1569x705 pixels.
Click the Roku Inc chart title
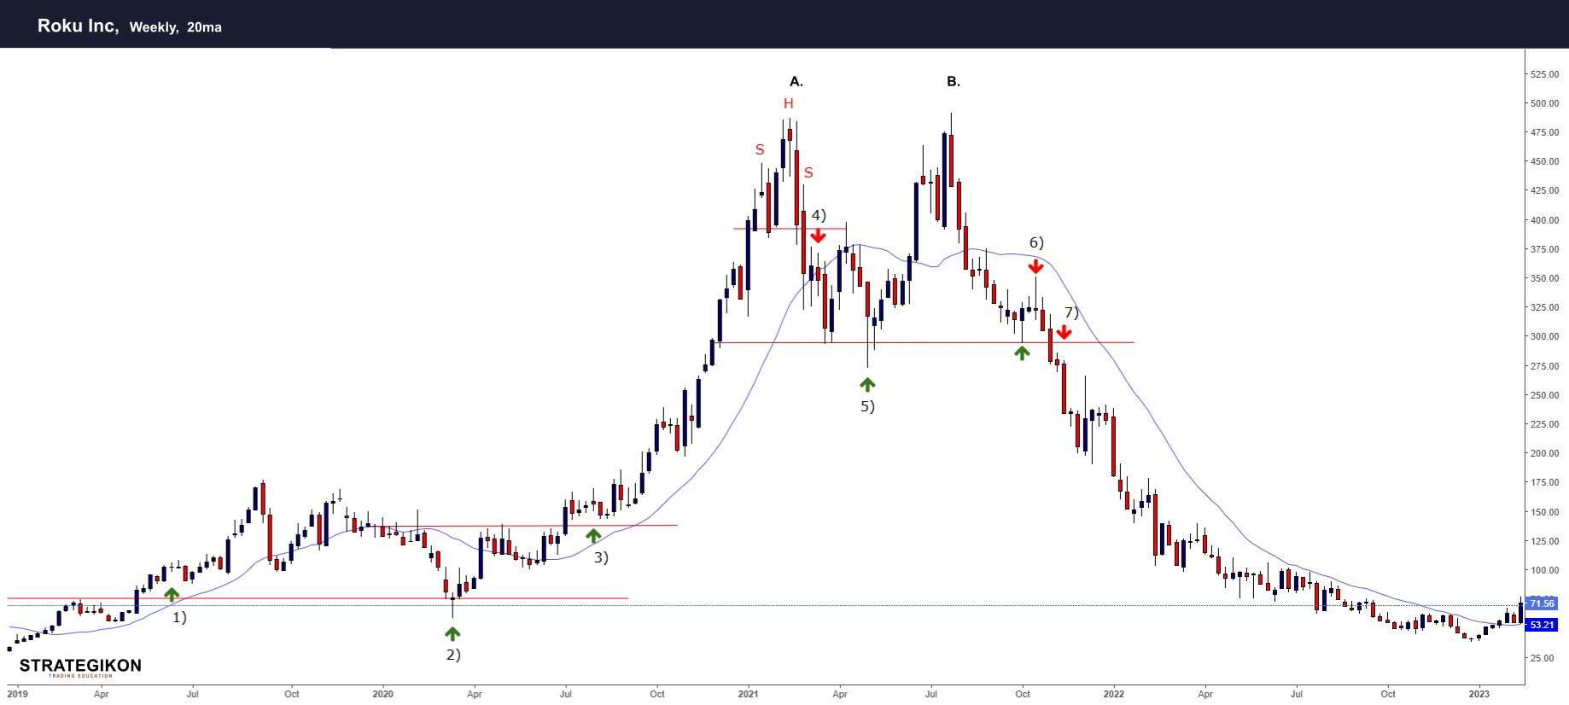tap(78, 26)
